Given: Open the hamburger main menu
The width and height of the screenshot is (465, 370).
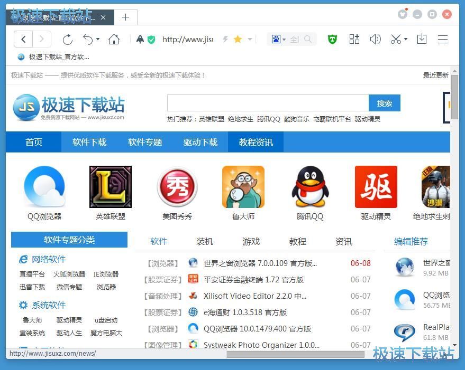Looking at the screenshot, I should (x=443, y=39).
